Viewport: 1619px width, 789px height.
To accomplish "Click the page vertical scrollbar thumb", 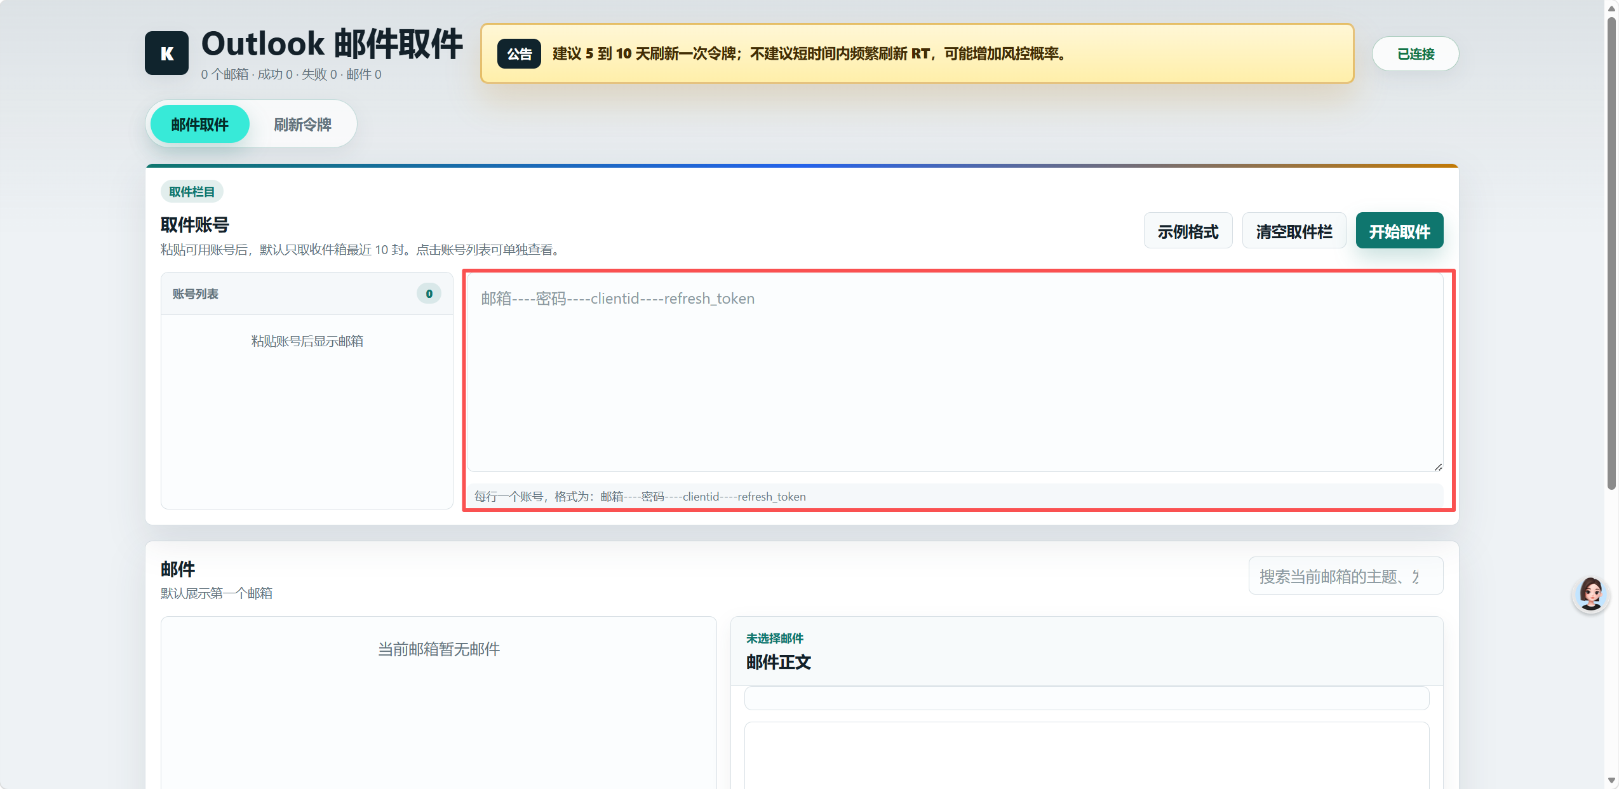I will point(1611,253).
